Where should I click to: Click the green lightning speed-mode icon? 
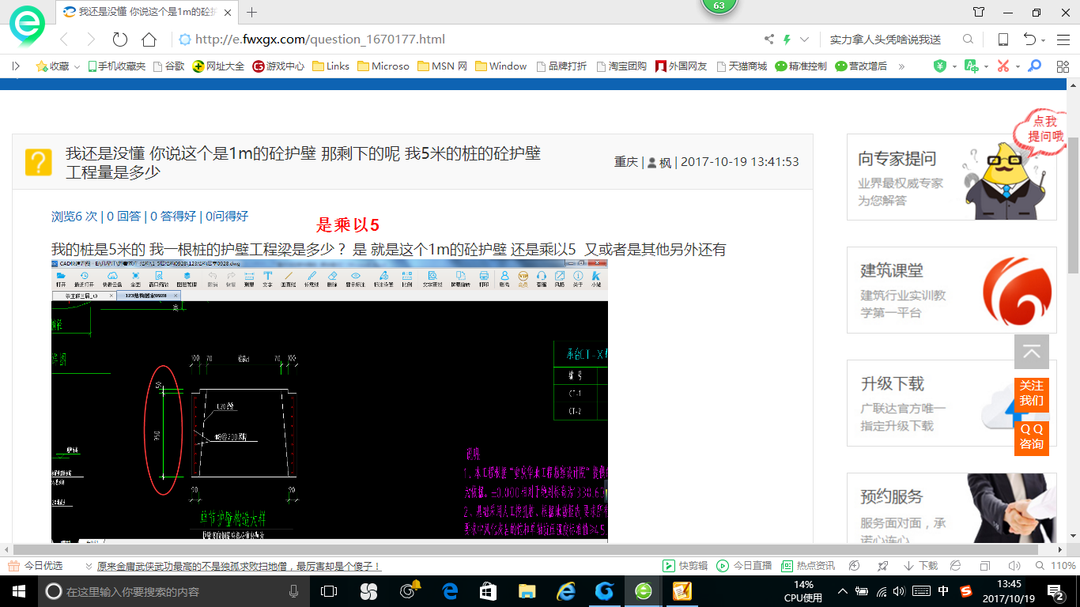coord(787,40)
